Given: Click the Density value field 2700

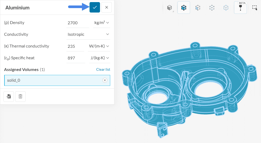Looking at the screenshot, I should point(78,23).
